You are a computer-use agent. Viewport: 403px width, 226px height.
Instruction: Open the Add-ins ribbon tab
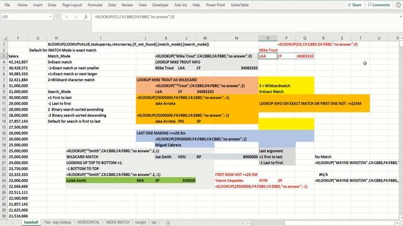point(181,5)
